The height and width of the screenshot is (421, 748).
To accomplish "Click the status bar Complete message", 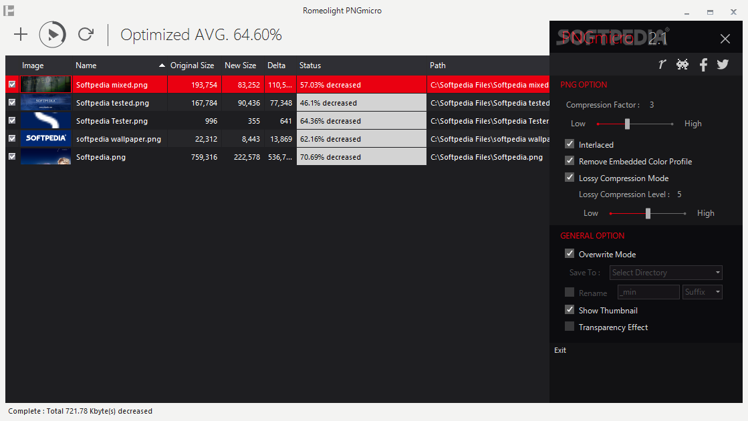I will point(80,411).
